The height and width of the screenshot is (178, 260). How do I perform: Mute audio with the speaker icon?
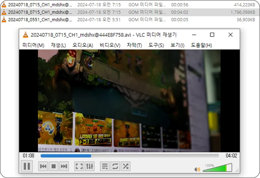pyautogui.click(x=197, y=169)
